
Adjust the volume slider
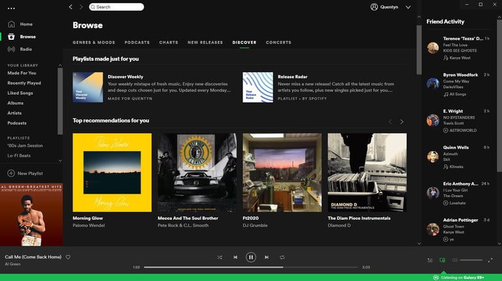471,260
